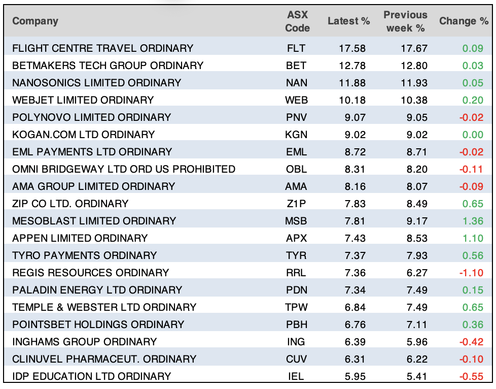The width and height of the screenshot is (496, 389).
Task: Click Regis Resources' -1.10 change value
Action: point(471,273)
